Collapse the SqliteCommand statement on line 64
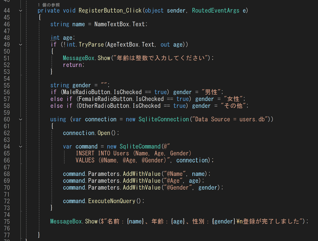This screenshot has width=318, height=241. click(20, 147)
